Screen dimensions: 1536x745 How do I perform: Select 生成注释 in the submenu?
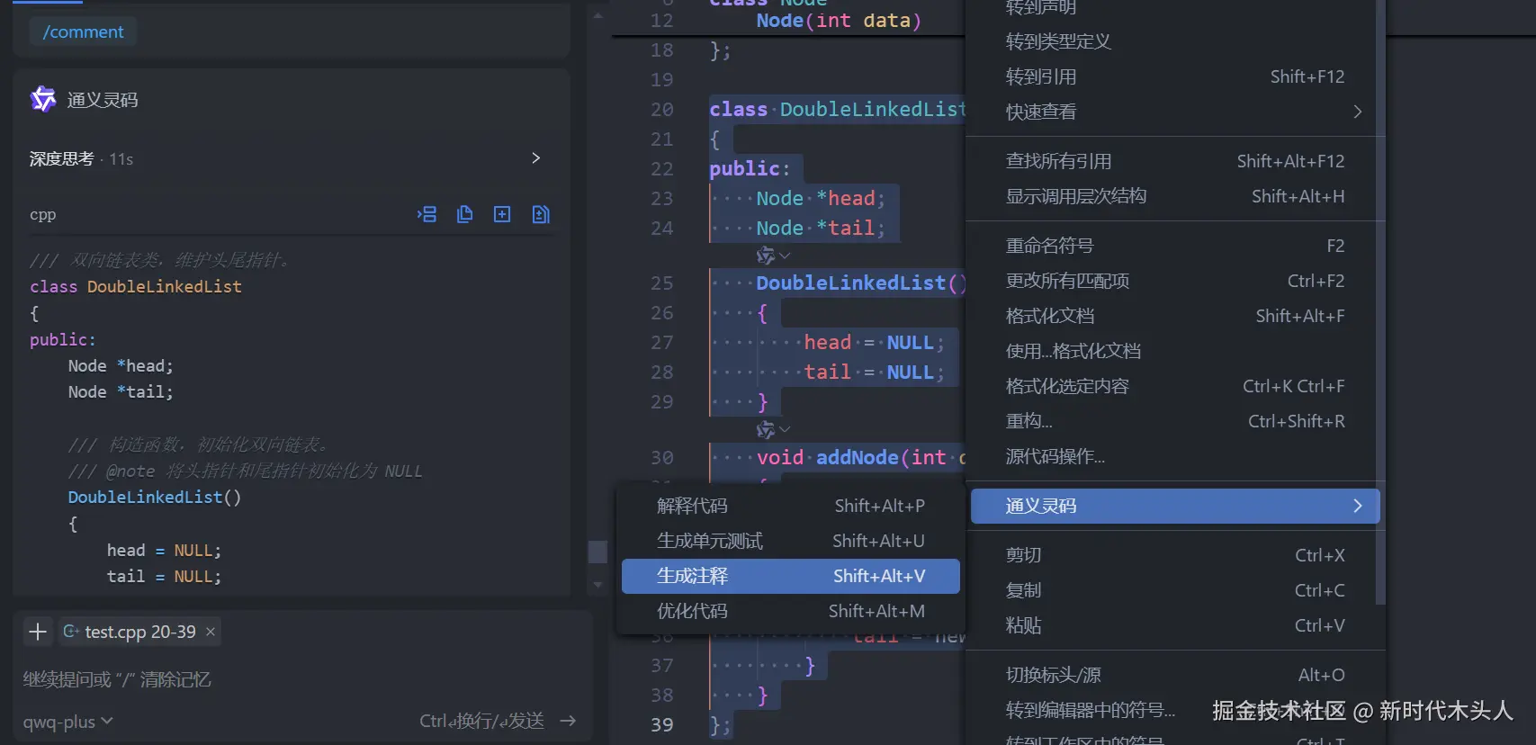pyautogui.click(x=791, y=576)
